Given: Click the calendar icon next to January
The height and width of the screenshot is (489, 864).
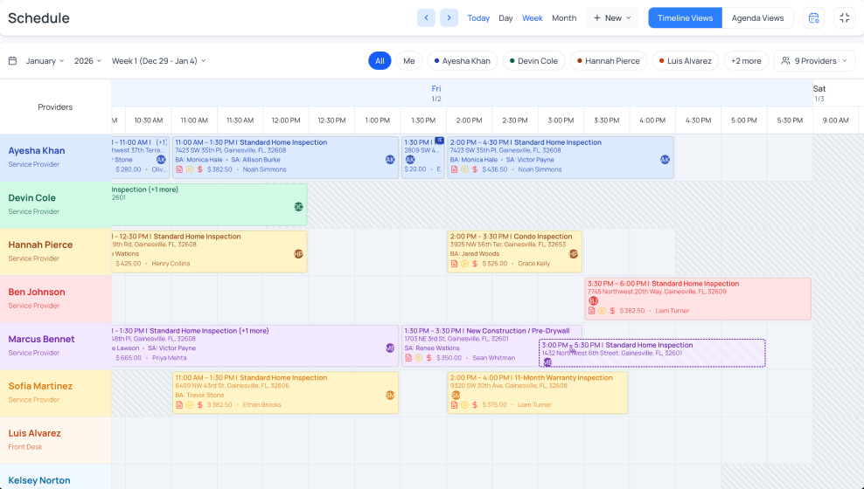Looking at the screenshot, I should tap(12, 61).
